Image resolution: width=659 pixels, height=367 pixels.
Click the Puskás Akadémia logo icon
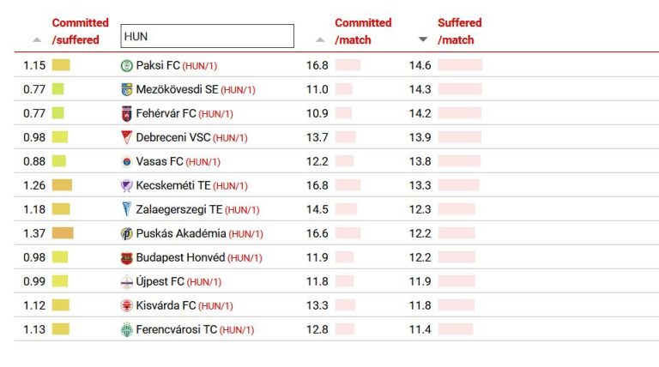coord(126,233)
